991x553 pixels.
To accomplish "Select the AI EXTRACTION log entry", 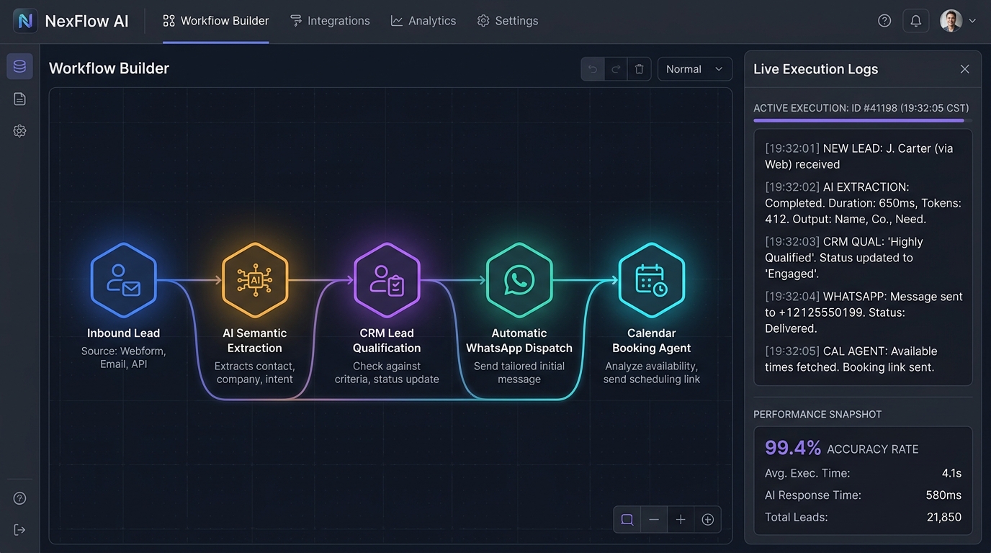I will [863, 203].
